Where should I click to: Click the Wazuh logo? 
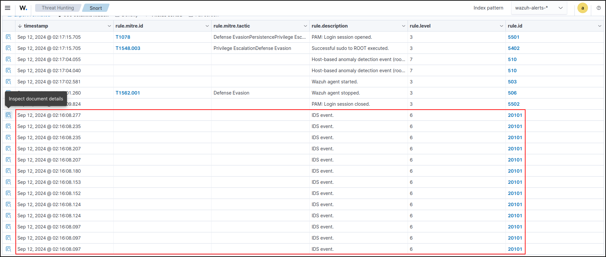tap(23, 8)
